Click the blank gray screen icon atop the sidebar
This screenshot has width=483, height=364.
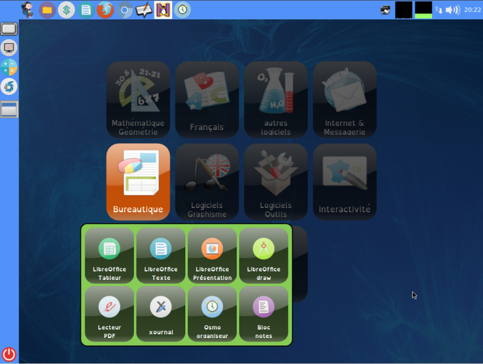[9, 29]
